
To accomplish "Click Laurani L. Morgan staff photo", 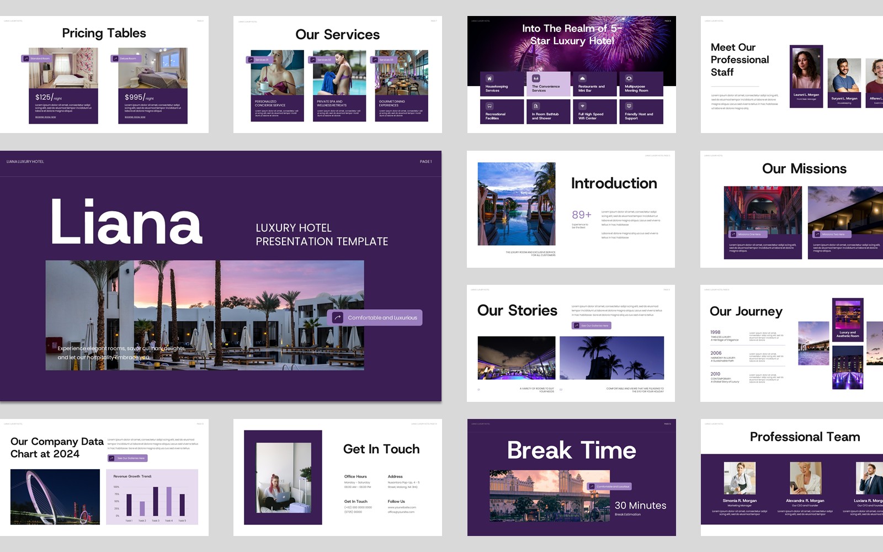I will click(x=806, y=68).
